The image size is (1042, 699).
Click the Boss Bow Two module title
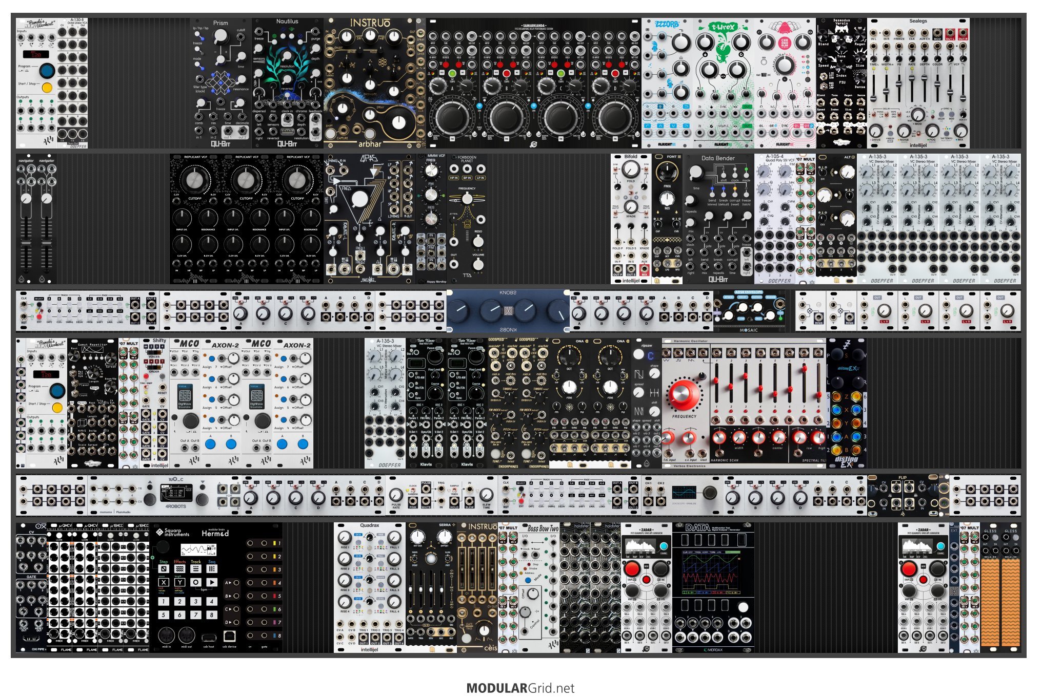pyautogui.click(x=543, y=528)
